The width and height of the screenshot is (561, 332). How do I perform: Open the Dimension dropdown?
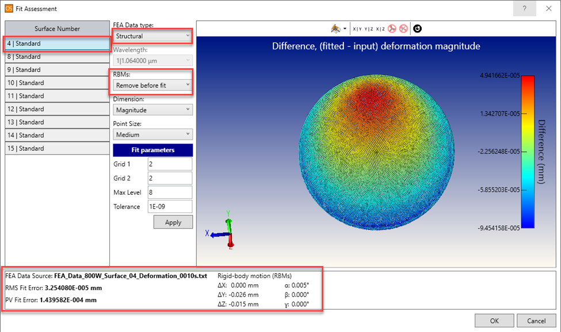(152, 110)
